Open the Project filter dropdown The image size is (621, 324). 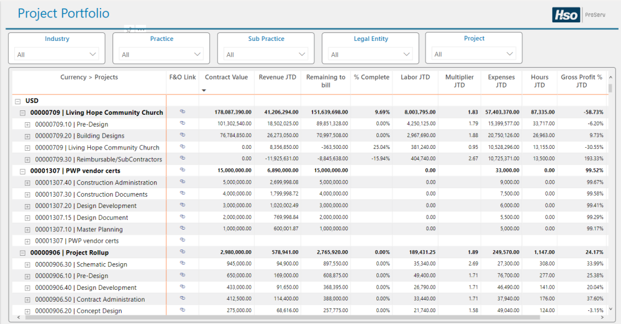pos(473,55)
